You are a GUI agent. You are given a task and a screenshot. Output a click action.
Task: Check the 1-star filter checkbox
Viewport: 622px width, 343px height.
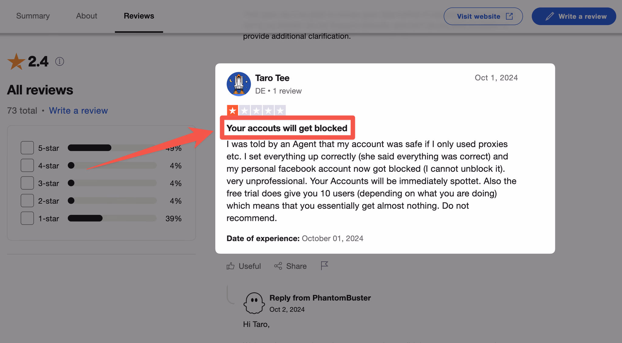(x=27, y=218)
